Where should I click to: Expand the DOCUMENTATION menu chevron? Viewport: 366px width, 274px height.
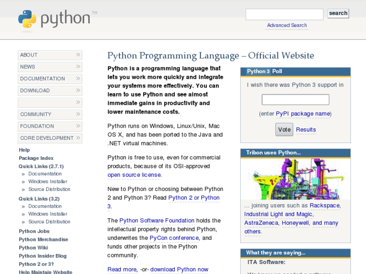(78, 78)
